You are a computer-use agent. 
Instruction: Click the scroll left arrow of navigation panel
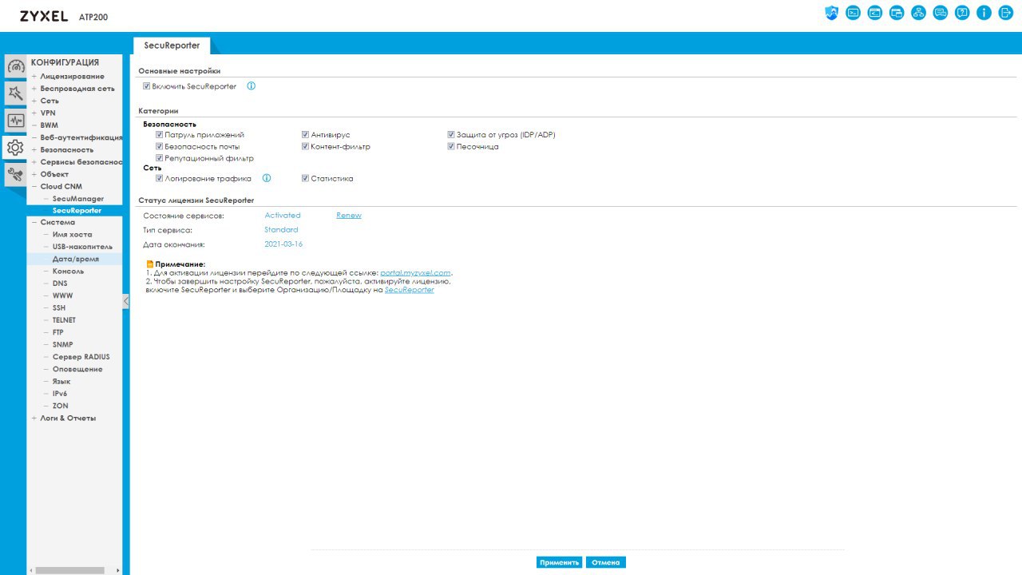click(x=31, y=570)
